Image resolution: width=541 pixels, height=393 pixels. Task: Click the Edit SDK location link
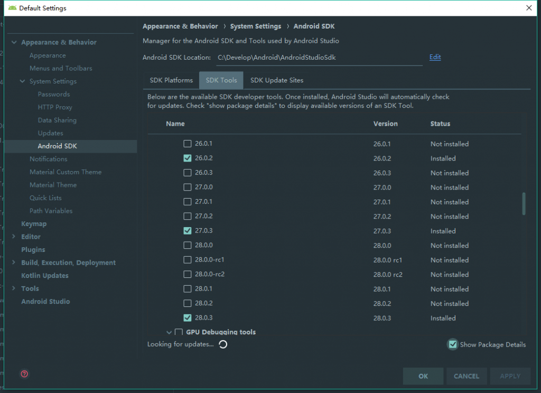point(435,57)
